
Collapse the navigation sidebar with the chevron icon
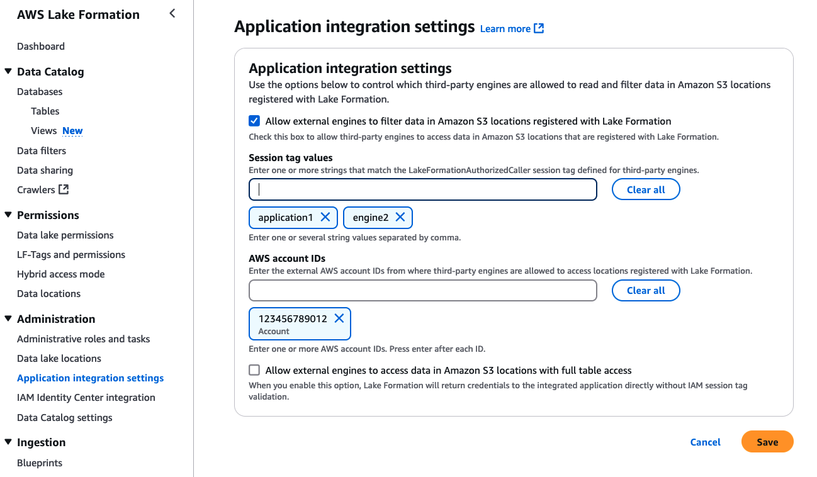click(x=172, y=13)
